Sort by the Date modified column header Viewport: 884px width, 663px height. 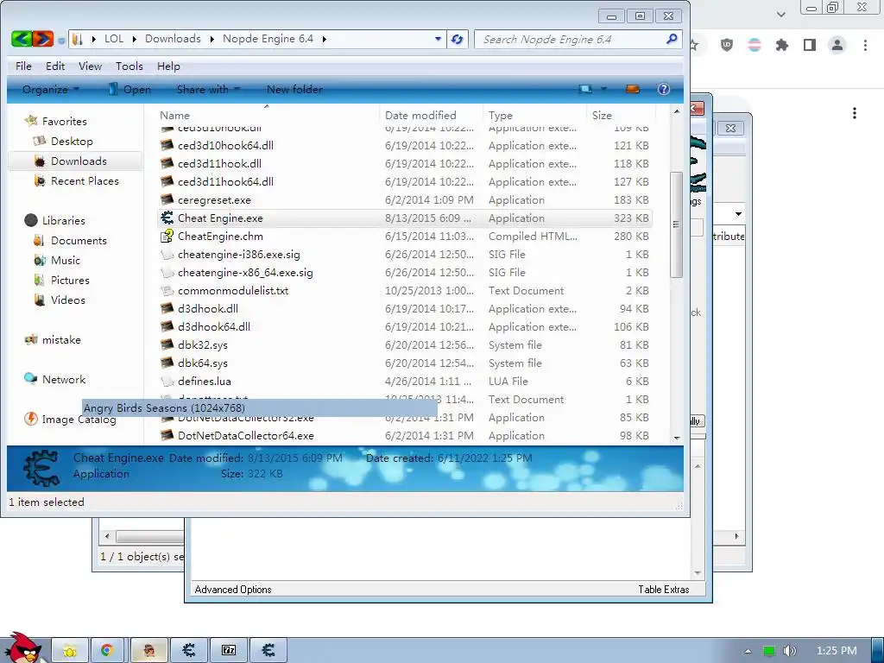pos(432,115)
